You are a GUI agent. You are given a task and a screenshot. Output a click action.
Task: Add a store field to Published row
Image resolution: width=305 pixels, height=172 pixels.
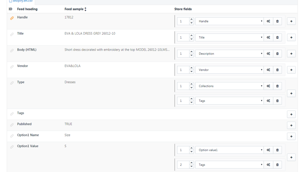(291, 125)
